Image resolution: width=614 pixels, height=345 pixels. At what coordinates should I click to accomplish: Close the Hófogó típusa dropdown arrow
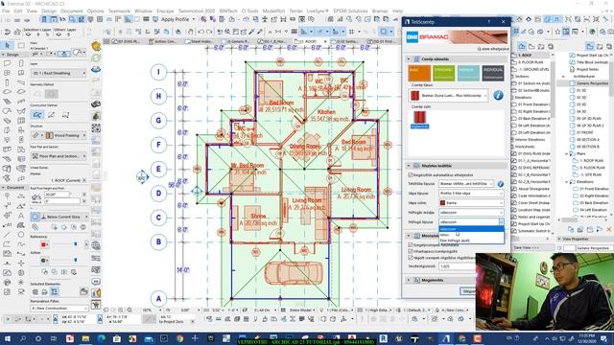(501, 221)
